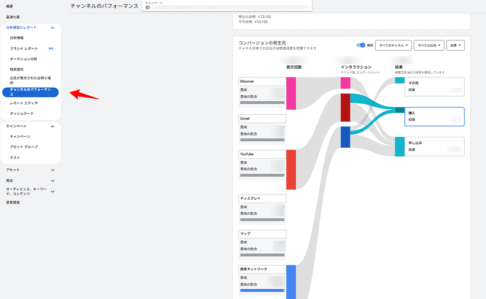Navigate to ダッシュボード
This screenshot has width=486, height=299.
[21, 113]
